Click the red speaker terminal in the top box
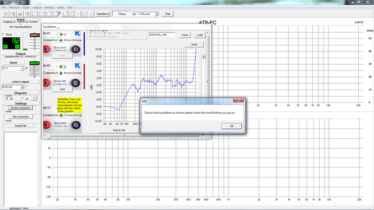Viewport: 374px width, 210px height. coord(46,49)
